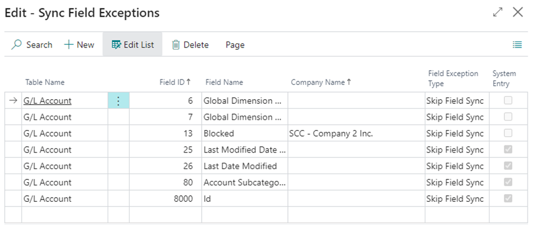Toggle the Edit List button
This screenshot has width=533, height=225.
(133, 45)
